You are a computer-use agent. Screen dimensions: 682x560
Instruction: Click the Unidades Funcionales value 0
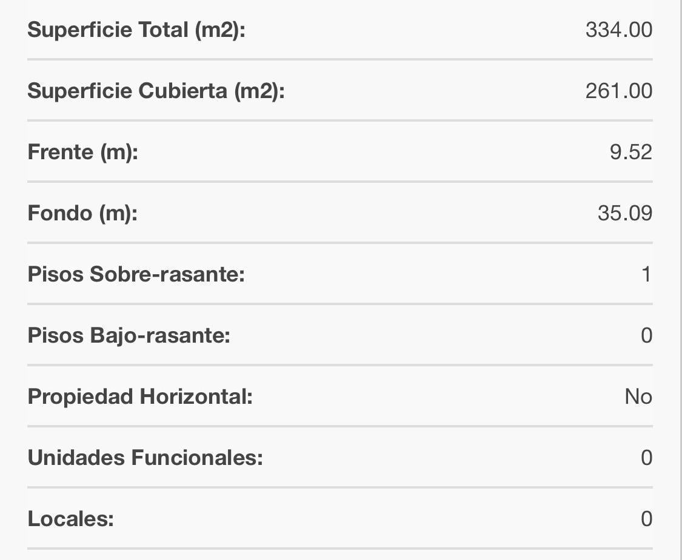pyautogui.click(x=646, y=458)
